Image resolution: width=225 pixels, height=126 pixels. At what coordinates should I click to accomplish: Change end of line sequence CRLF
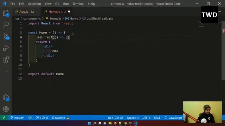[157, 118]
